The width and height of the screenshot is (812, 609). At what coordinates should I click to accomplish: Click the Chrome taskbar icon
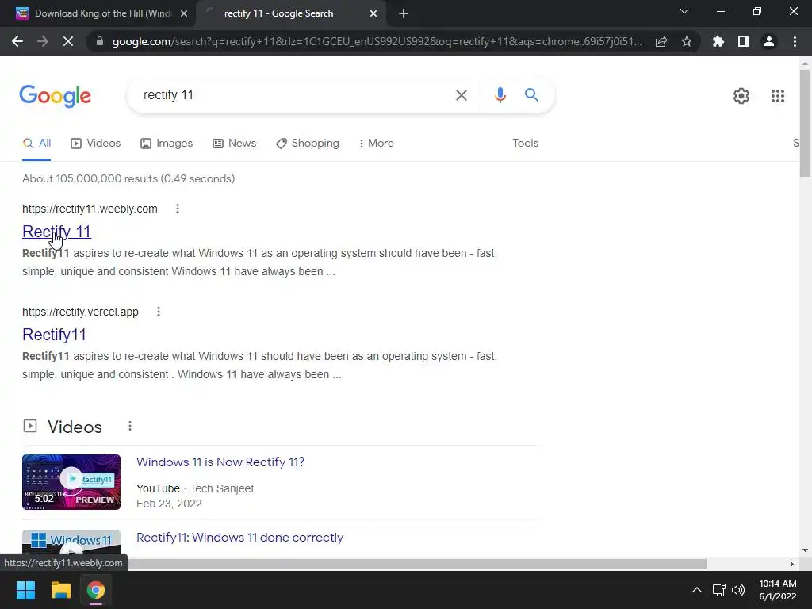(x=96, y=590)
